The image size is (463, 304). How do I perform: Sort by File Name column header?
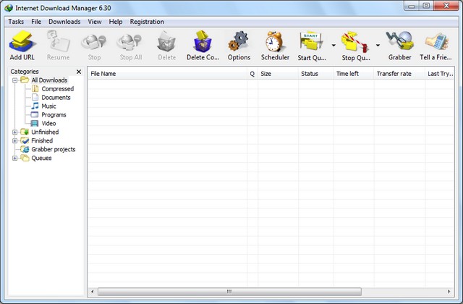coord(167,74)
